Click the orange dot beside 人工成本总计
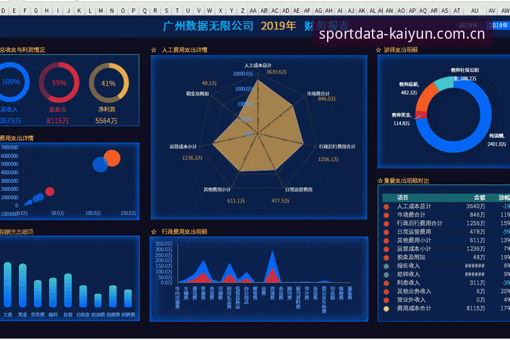The width and height of the screenshot is (510, 340). tap(386, 207)
